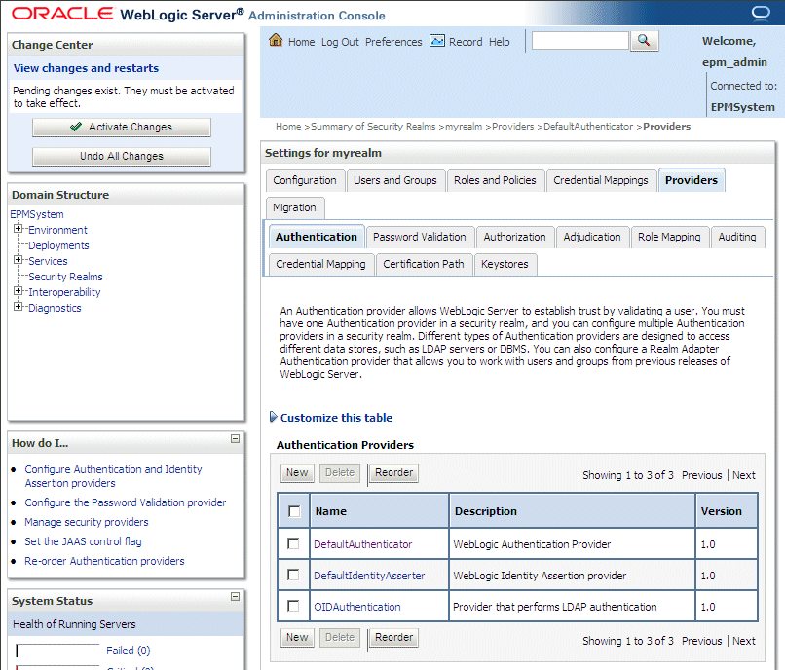Check the OIDAuthentication row checkbox
Screen dimensions: 785x670
(x=293, y=606)
